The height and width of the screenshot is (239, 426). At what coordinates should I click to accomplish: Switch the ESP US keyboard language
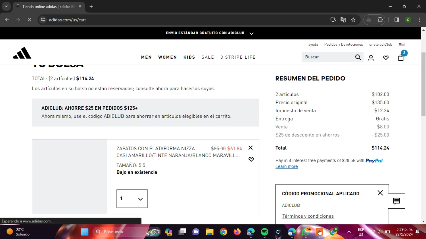[x=361, y=232]
